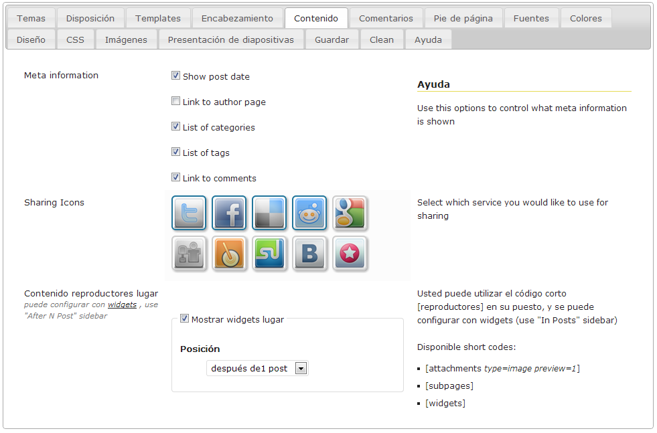Enable the gray Digg sharing icon

click(189, 253)
